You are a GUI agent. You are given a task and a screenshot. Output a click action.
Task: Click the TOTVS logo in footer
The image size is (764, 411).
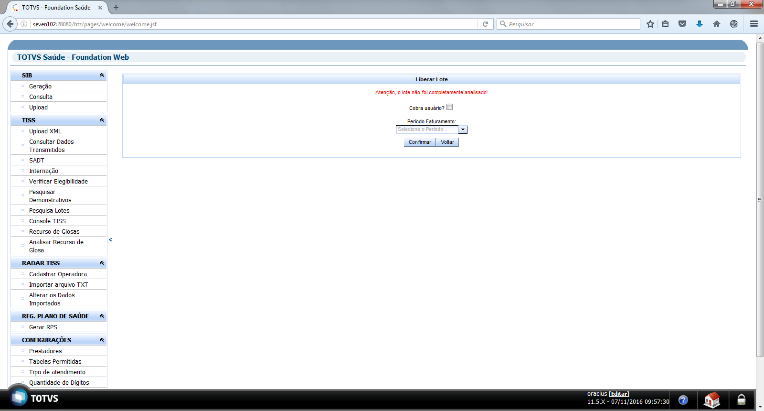(35, 398)
